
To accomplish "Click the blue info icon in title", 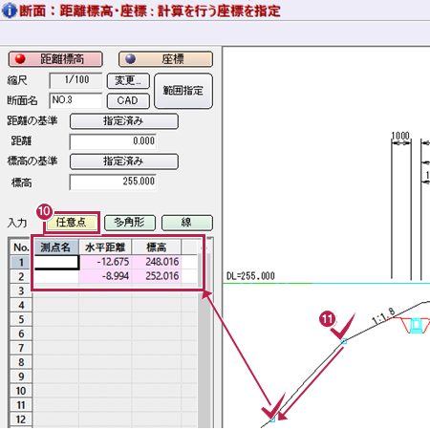I will 9,11.
